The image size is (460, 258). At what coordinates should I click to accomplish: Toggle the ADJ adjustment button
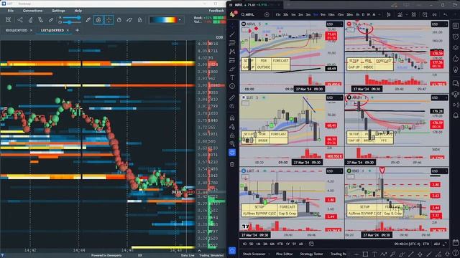coord(437,244)
